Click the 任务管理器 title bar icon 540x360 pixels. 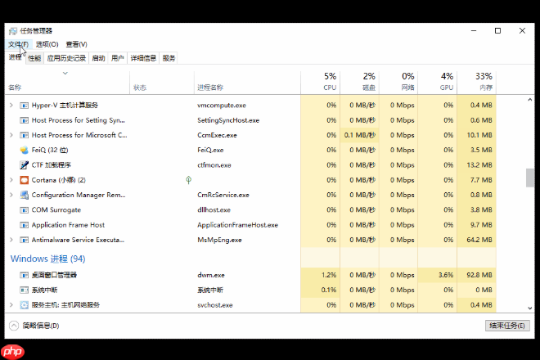pos(13,31)
